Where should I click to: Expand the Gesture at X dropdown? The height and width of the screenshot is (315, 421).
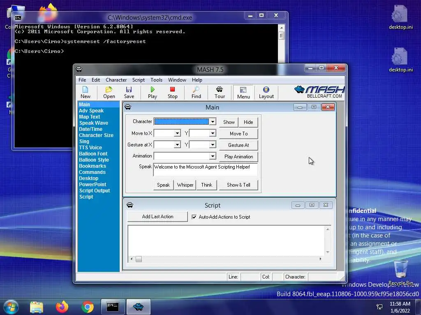click(177, 145)
